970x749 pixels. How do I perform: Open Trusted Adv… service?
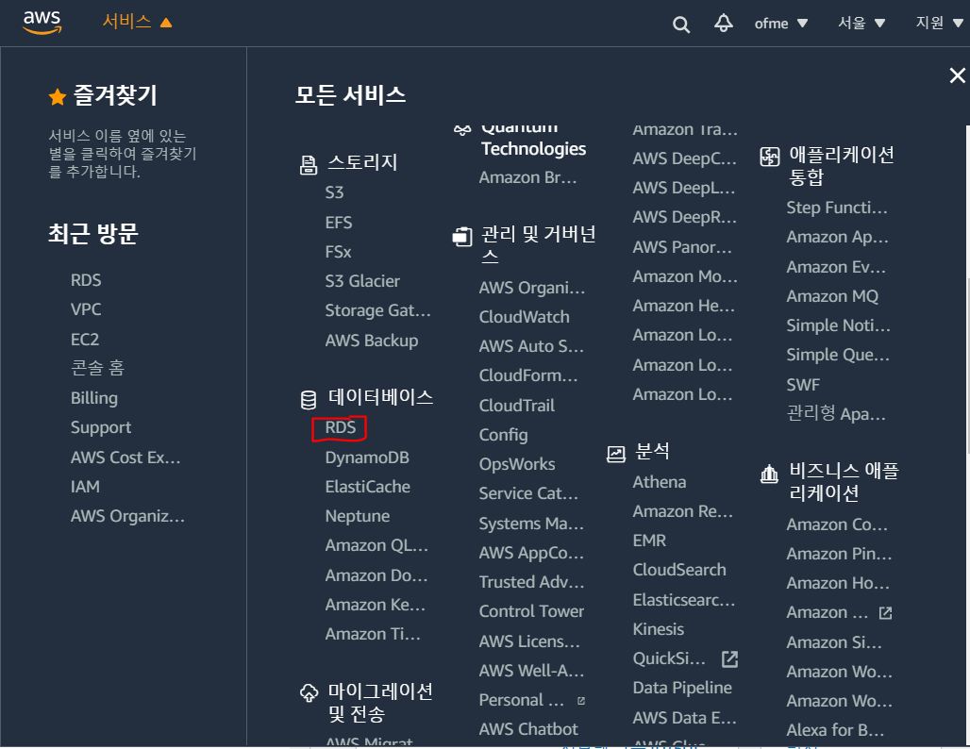coord(531,582)
